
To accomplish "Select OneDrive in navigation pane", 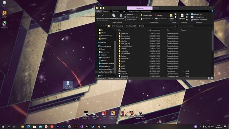I will pos(102,42).
